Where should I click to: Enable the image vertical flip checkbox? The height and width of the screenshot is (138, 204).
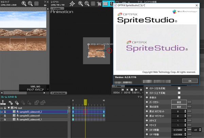[x=179, y=93]
